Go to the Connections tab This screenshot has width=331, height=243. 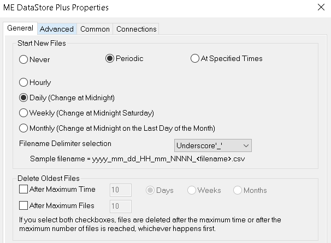pyautogui.click(x=137, y=29)
